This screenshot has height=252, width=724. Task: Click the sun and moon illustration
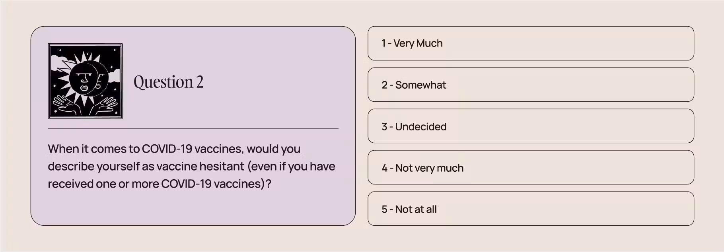(85, 81)
